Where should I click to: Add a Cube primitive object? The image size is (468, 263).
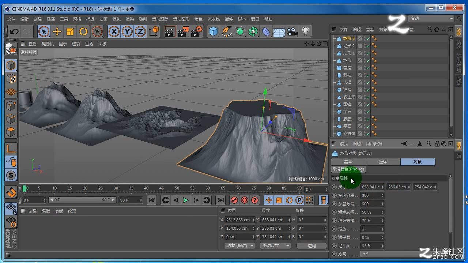point(214,32)
